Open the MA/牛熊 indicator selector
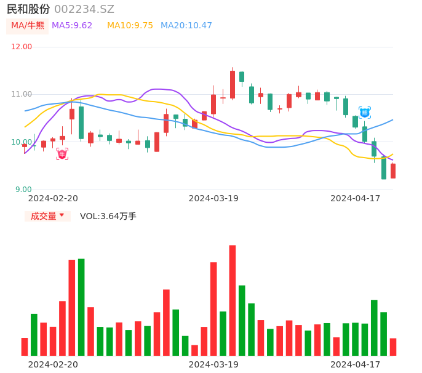The width and height of the screenshot is (422, 373). pos(28,26)
